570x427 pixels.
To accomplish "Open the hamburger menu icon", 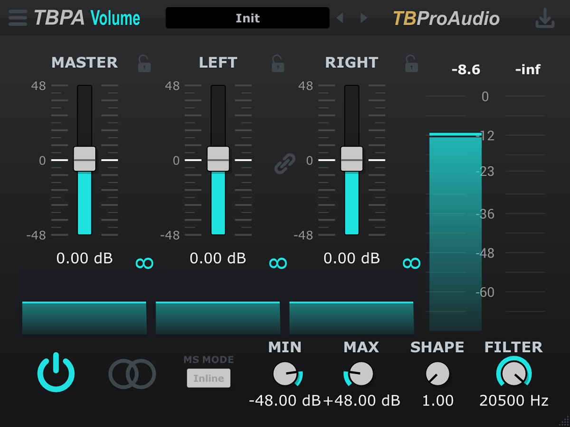I will [x=18, y=18].
